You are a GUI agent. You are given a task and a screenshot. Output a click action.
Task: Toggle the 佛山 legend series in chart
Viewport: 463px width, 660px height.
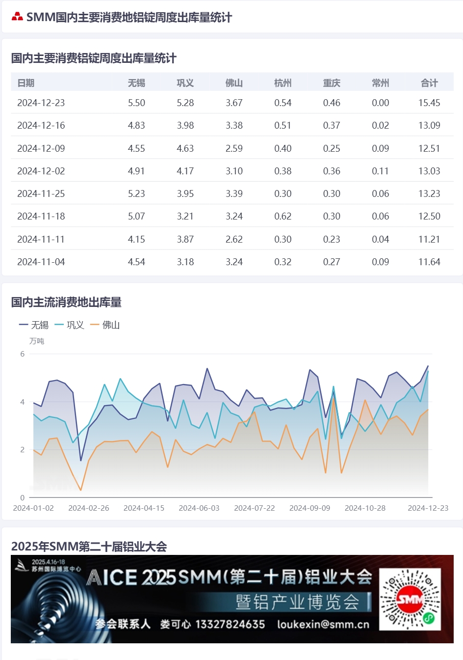coord(105,325)
